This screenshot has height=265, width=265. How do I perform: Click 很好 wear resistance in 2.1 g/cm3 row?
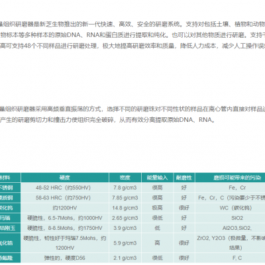184,258
